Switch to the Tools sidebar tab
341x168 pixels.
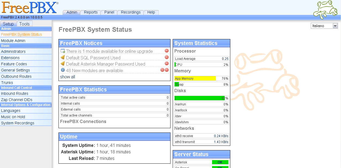click(24, 24)
